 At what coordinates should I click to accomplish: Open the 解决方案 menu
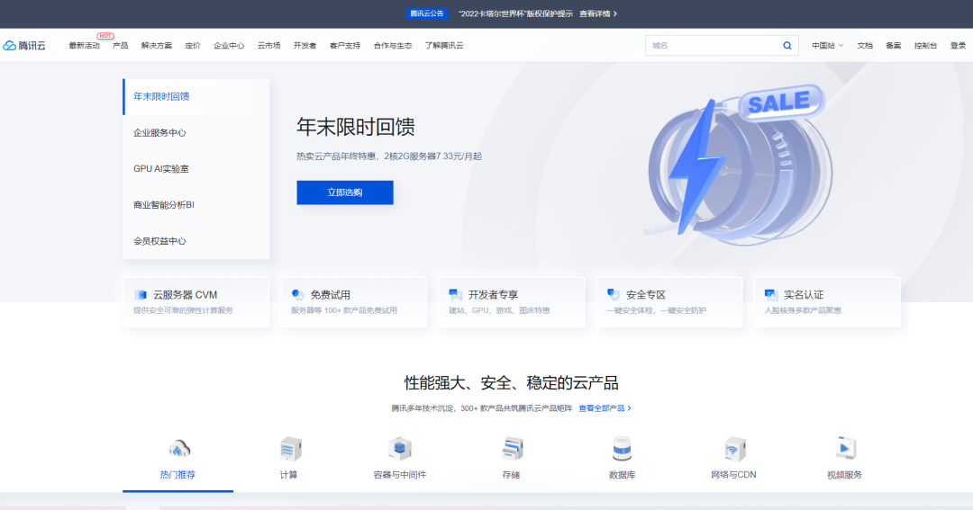point(157,45)
